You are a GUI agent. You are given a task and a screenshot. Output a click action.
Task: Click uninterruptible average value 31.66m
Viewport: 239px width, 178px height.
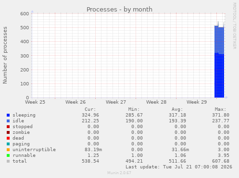(x=180, y=150)
